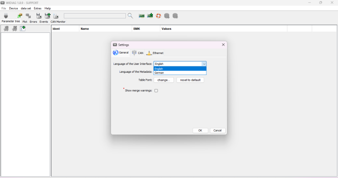The width and height of the screenshot is (338, 178).
Task: Click the lifebuoy support icon
Action: (158, 16)
